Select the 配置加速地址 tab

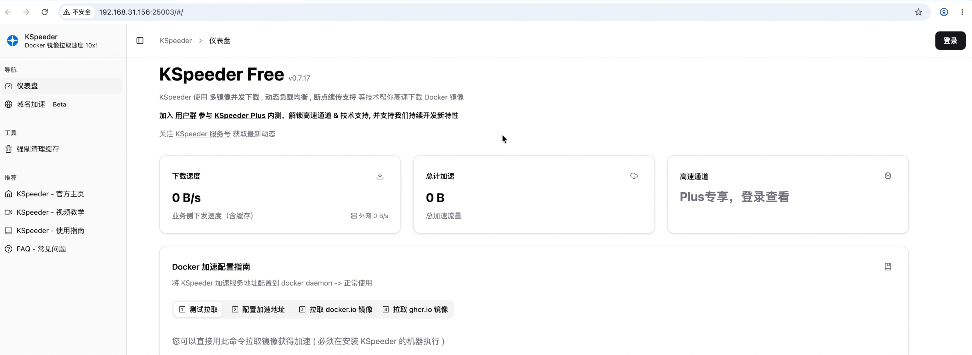click(x=258, y=309)
